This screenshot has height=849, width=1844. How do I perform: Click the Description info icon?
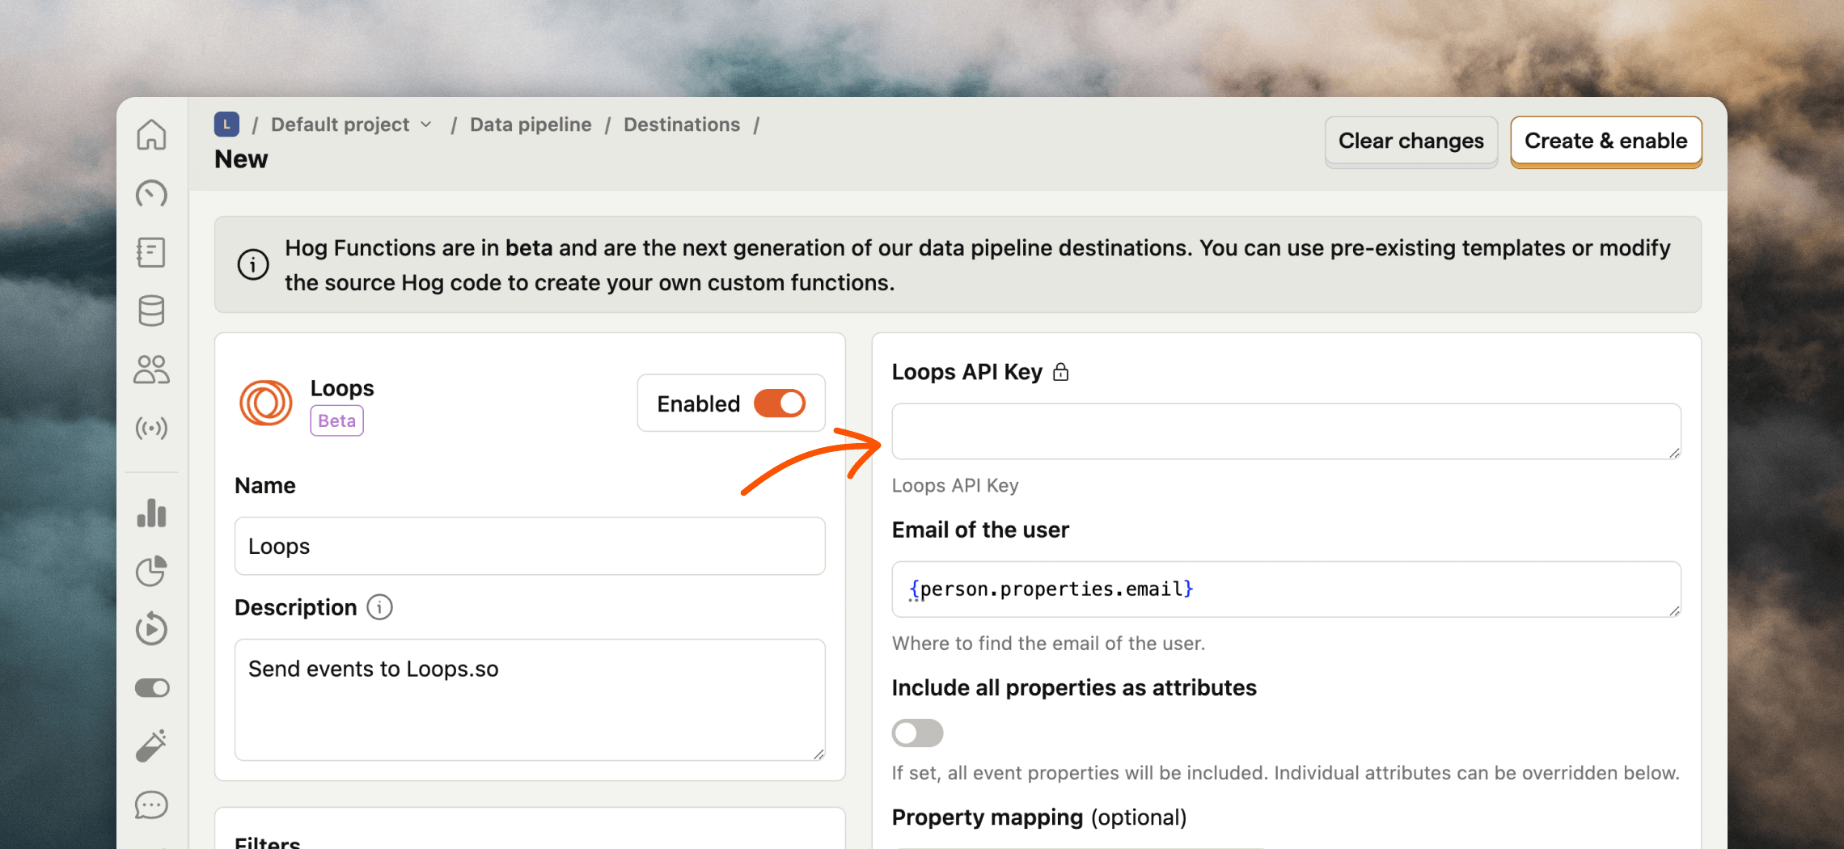coord(379,607)
